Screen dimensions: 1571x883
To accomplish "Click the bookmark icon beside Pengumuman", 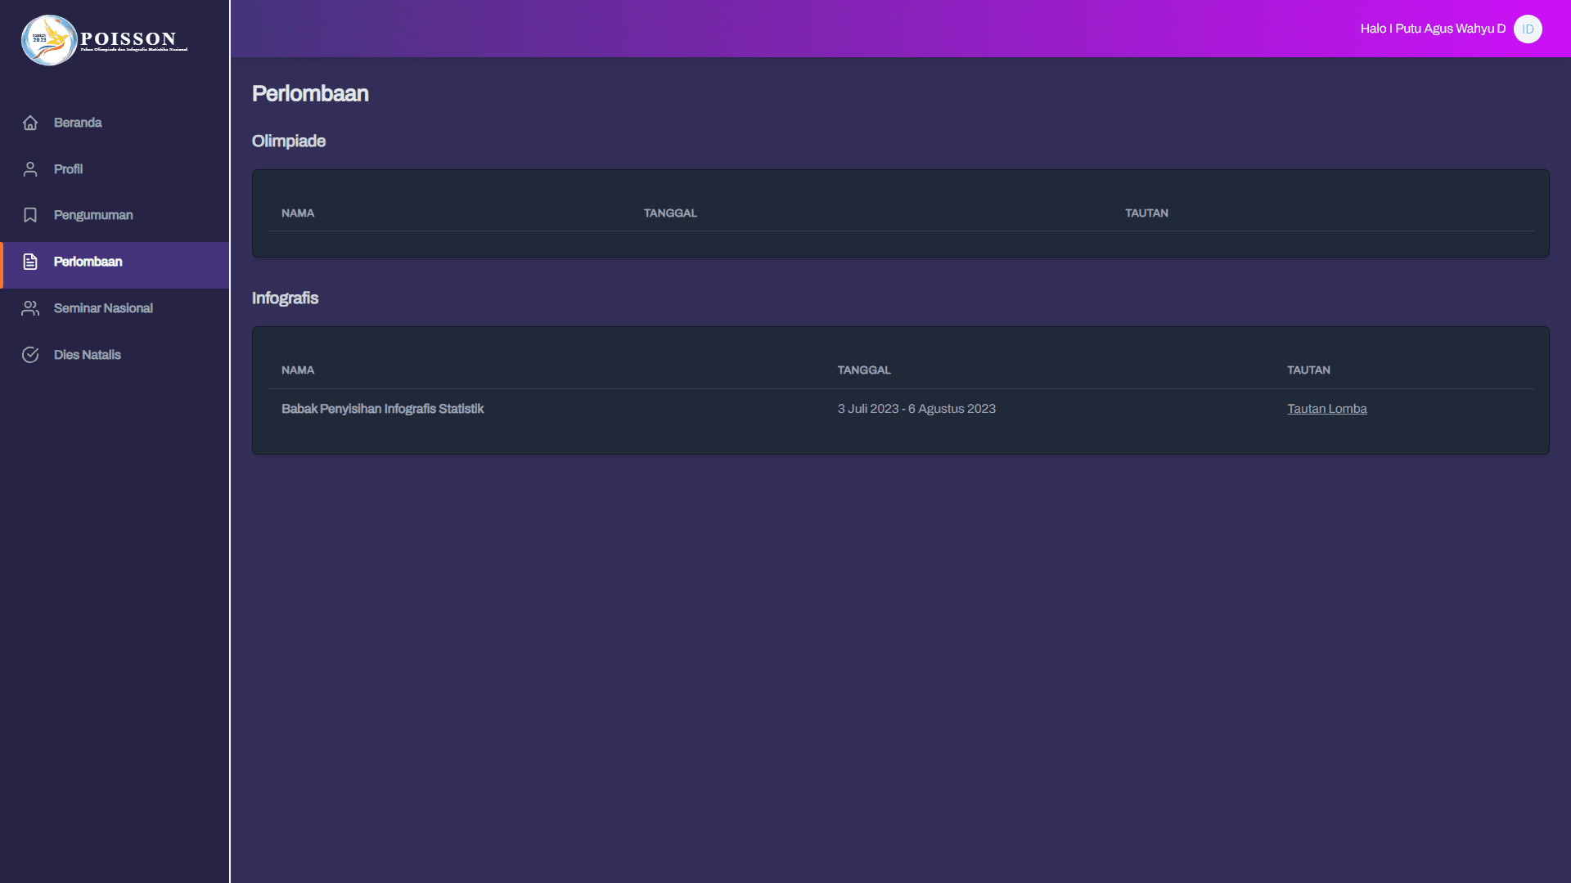I will pyautogui.click(x=30, y=215).
